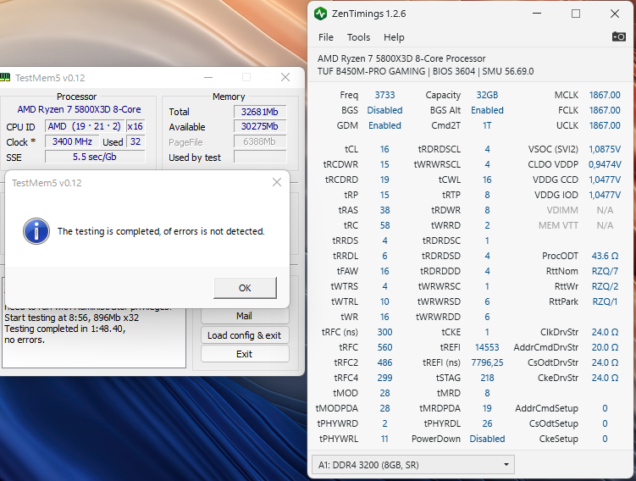Click the FCLK value 1867.00
The height and width of the screenshot is (481, 636).
coord(605,110)
